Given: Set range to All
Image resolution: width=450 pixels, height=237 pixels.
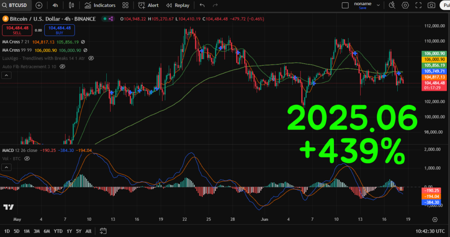Looking at the screenshot, I should [x=88, y=231].
